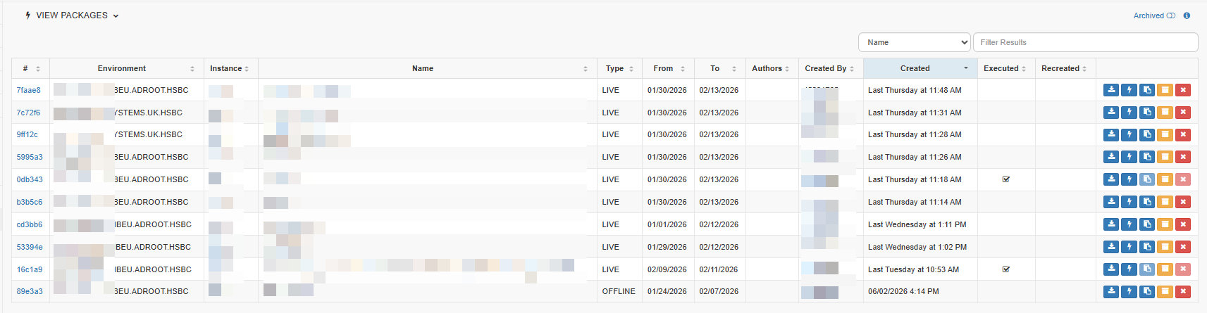Click lightning execute icon for package cd3bb6
Image resolution: width=1207 pixels, height=313 pixels.
[1129, 224]
